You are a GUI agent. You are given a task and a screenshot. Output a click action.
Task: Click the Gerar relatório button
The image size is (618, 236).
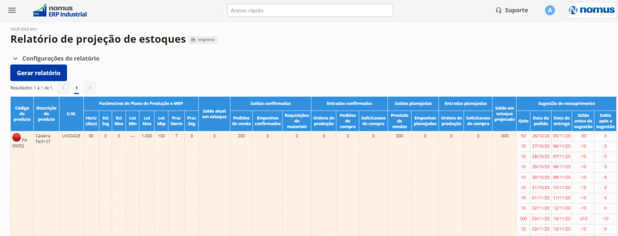[39, 73]
